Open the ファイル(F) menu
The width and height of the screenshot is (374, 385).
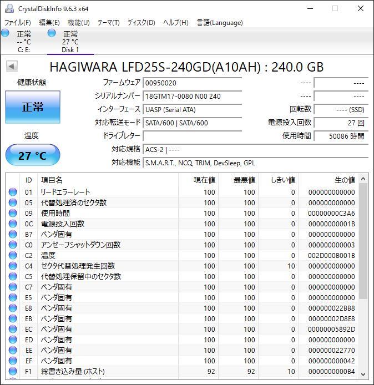pyautogui.click(x=17, y=23)
